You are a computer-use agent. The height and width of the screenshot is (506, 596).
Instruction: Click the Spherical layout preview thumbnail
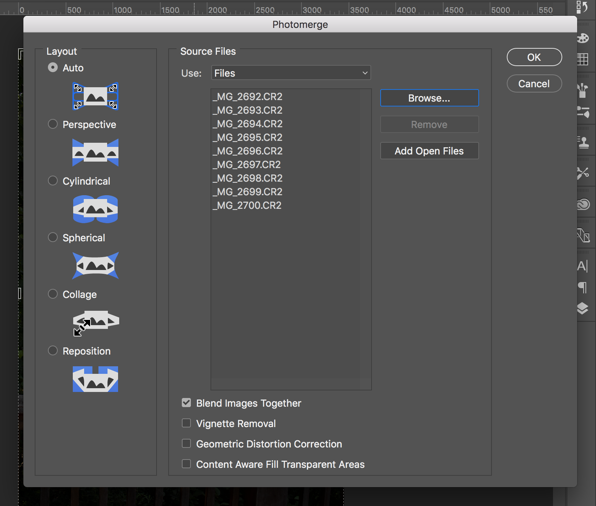pyautogui.click(x=95, y=266)
